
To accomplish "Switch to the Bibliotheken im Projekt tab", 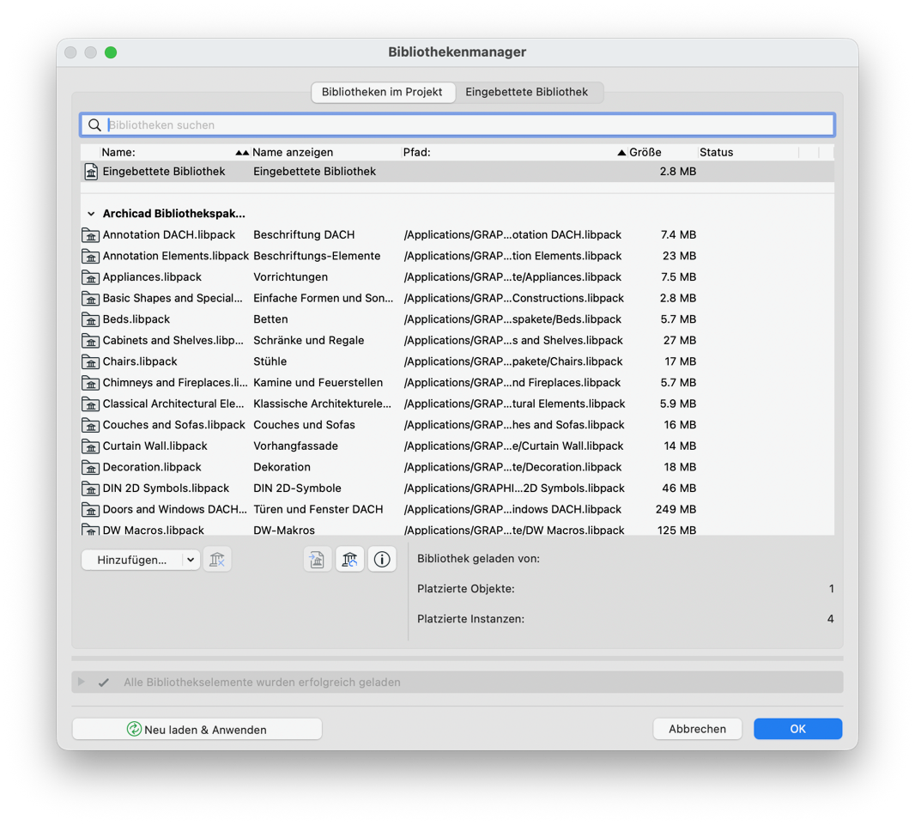I will pyautogui.click(x=383, y=92).
